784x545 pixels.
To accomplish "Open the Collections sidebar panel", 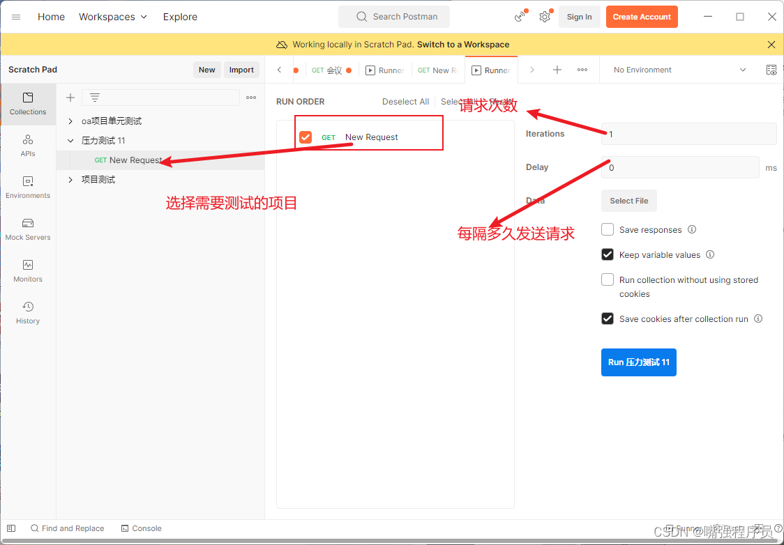I will tap(28, 104).
